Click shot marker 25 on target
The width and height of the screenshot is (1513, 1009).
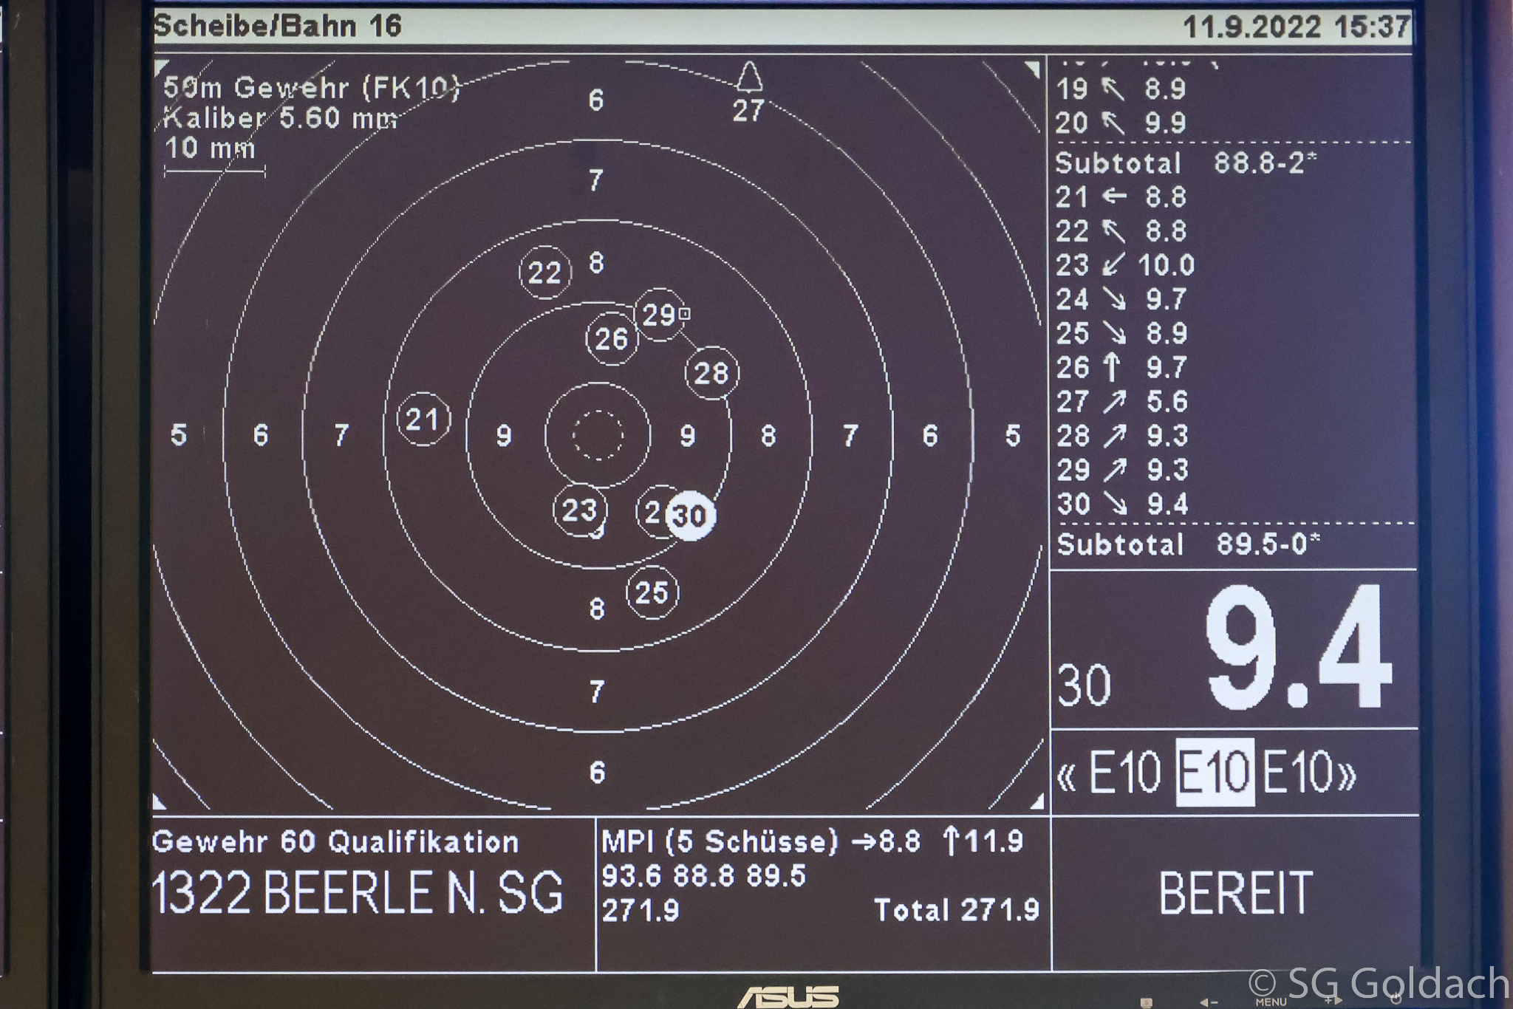pos(652,592)
